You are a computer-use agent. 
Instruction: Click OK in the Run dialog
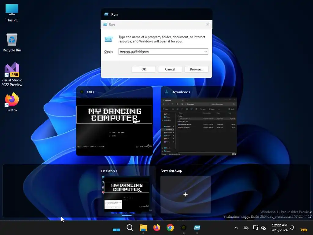[x=144, y=69]
